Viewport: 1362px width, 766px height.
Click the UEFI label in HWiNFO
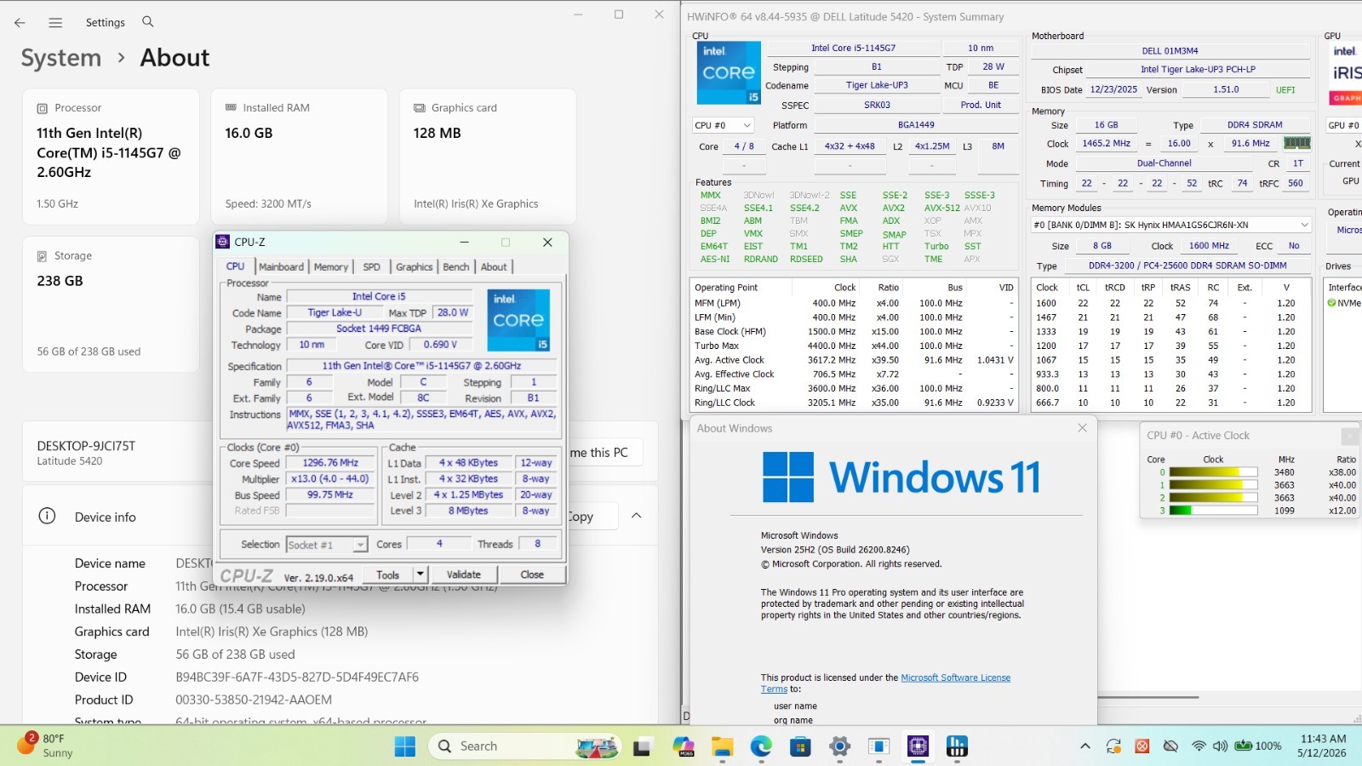(1285, 90)
